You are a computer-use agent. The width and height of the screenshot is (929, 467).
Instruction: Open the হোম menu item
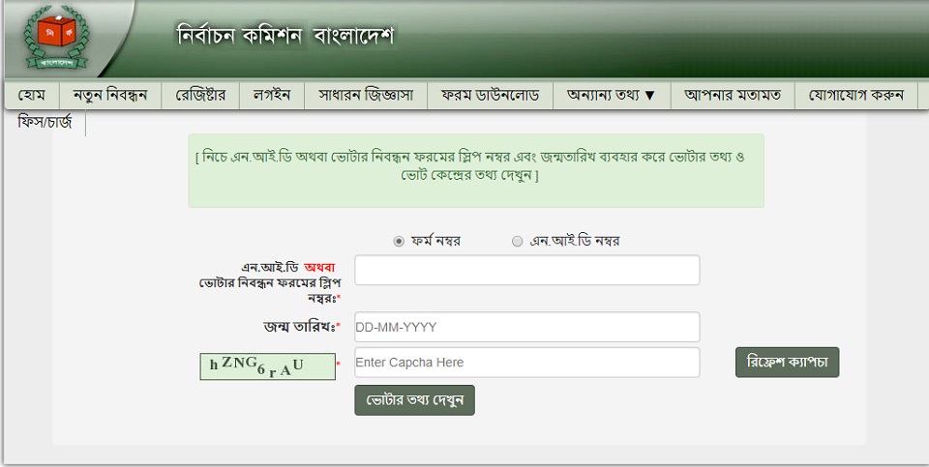point(32,95)
